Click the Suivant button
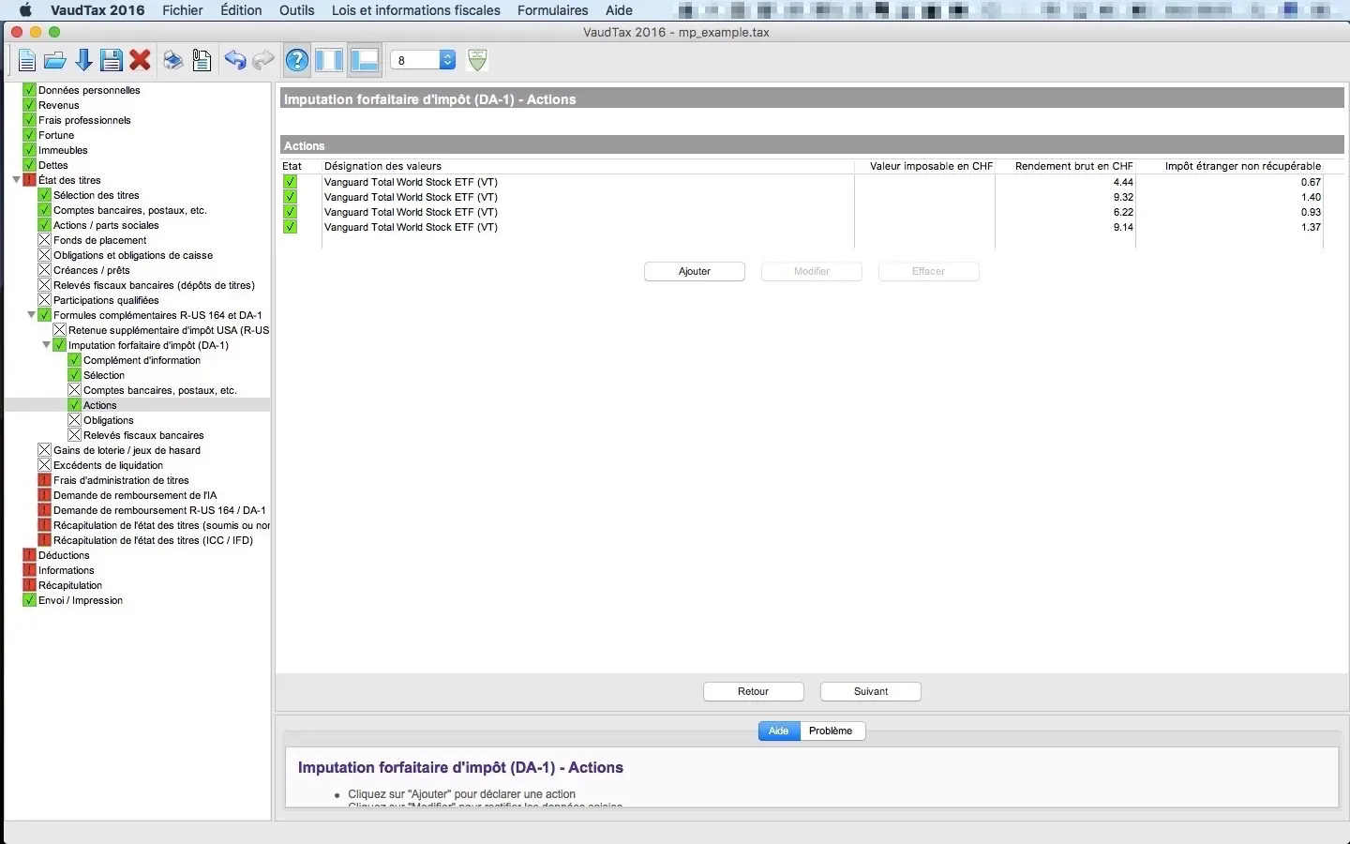This screenshot has width=1350, height=844. point(871,691)
